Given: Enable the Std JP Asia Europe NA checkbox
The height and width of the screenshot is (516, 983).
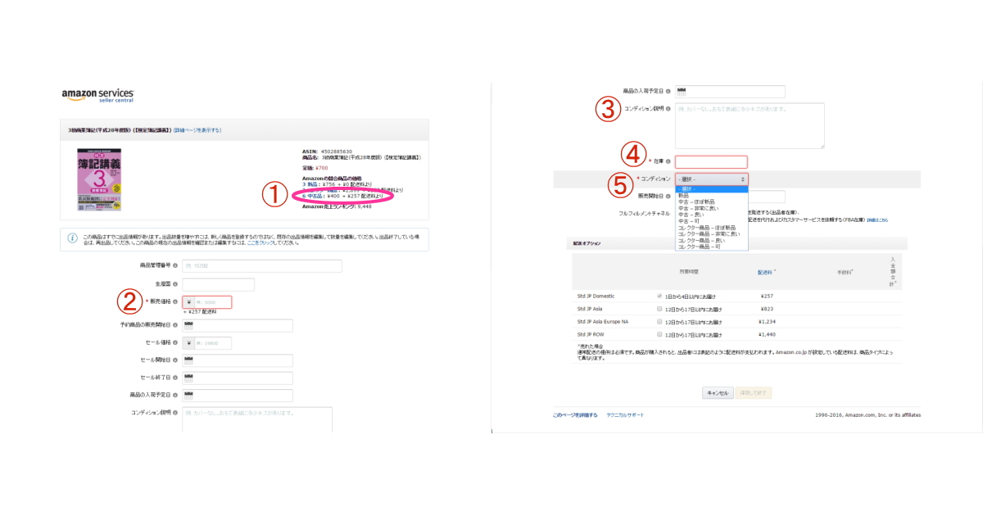Looking at the screenshot, I should pyautogui.click(x=659, y=322).
